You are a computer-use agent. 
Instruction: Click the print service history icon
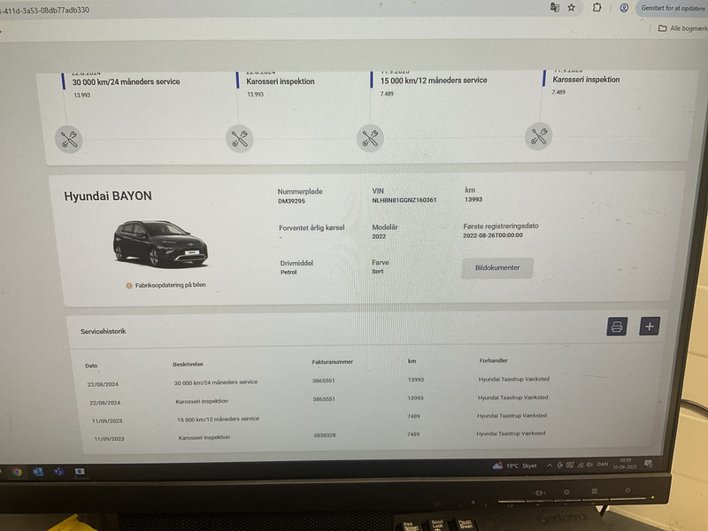tap(617, 327)
